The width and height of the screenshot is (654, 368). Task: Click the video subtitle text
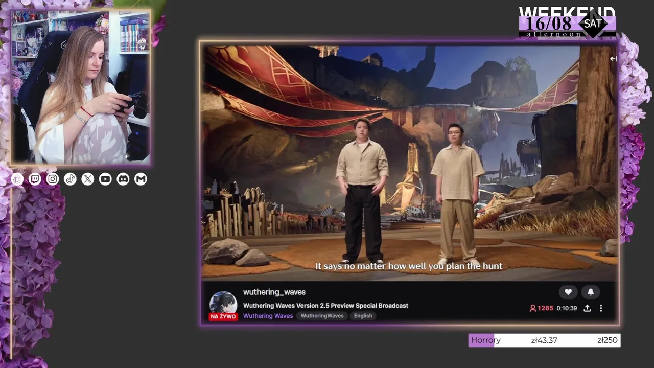tap(409, 266)
